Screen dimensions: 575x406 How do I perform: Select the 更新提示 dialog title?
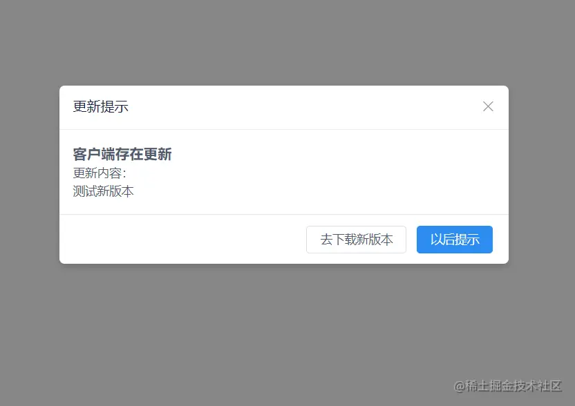coord(100,106)
